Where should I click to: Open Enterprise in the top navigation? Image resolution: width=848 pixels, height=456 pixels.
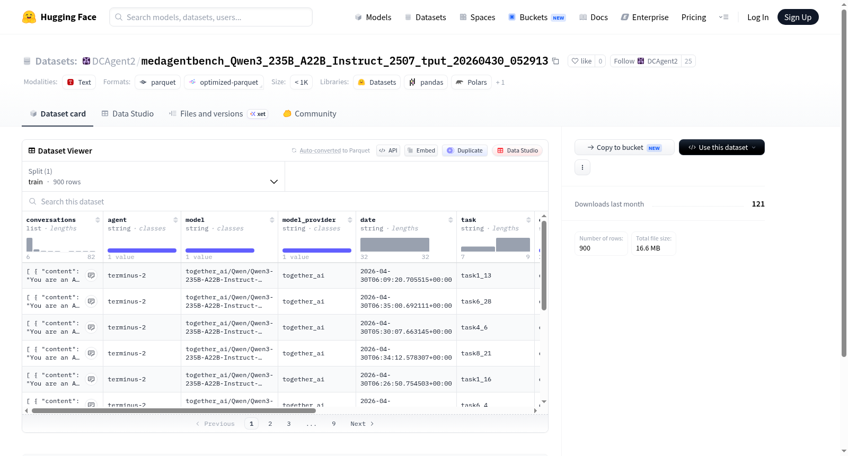click(x=645, y=17)
